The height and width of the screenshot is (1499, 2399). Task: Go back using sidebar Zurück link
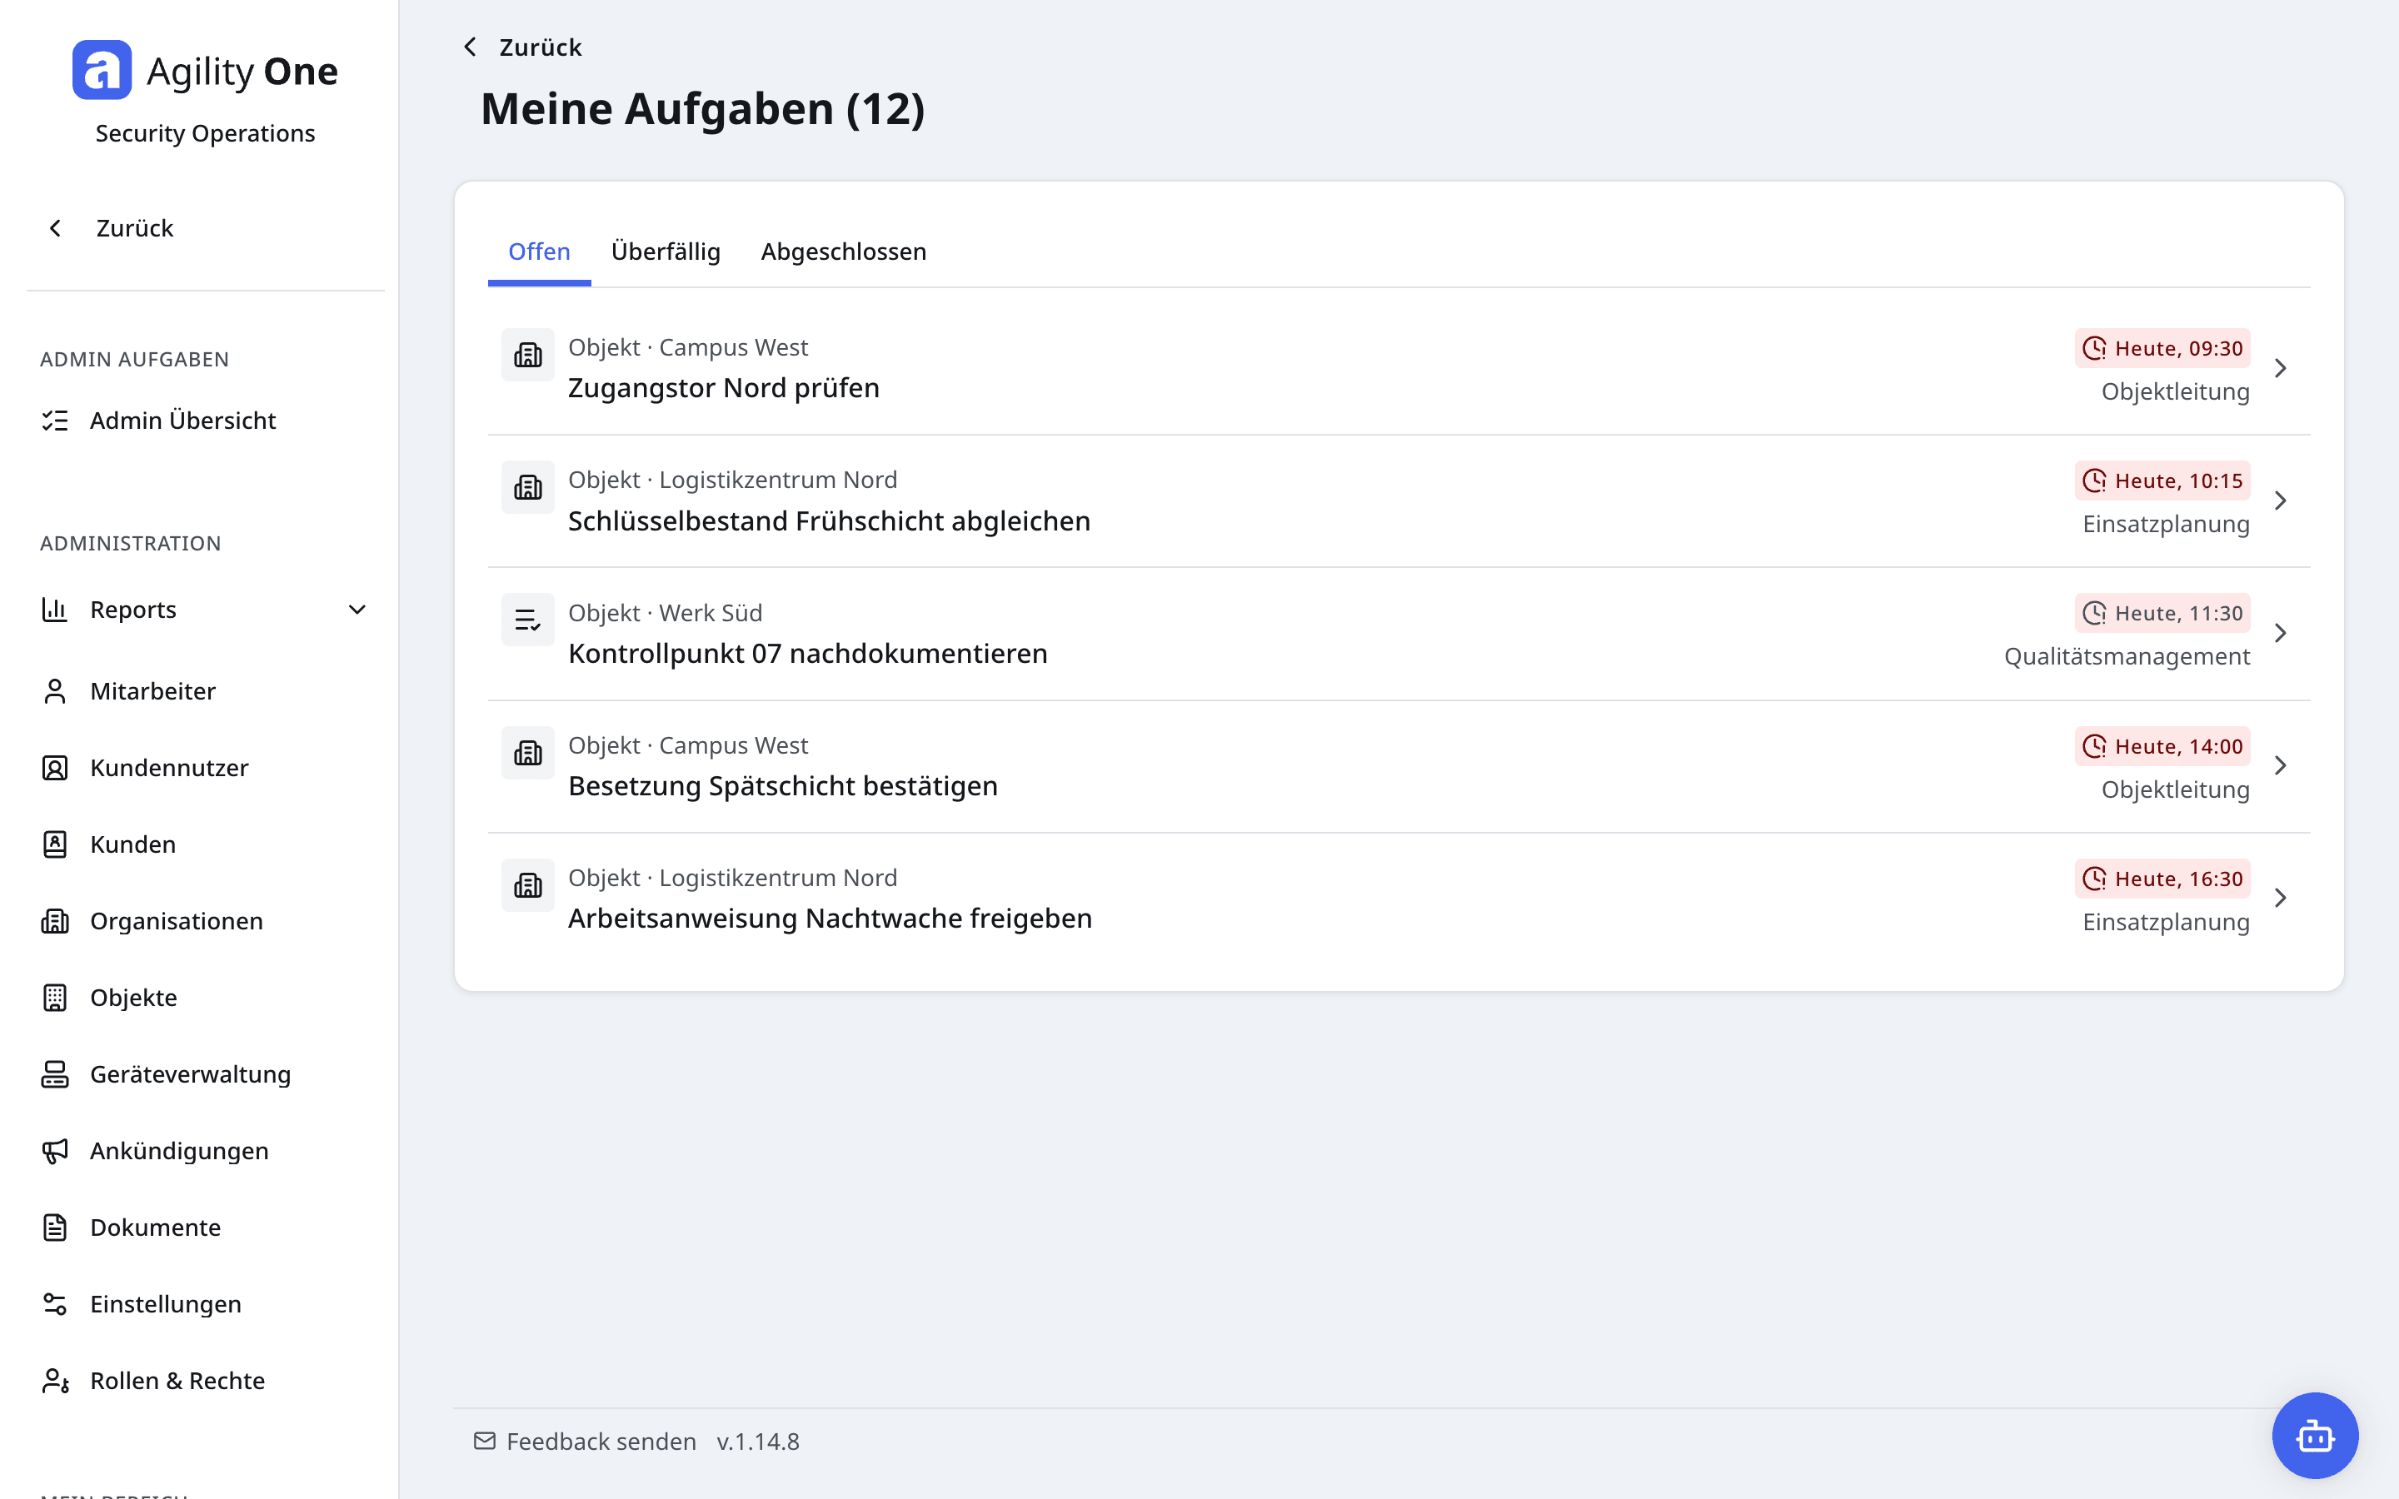[x=111, y=228]
